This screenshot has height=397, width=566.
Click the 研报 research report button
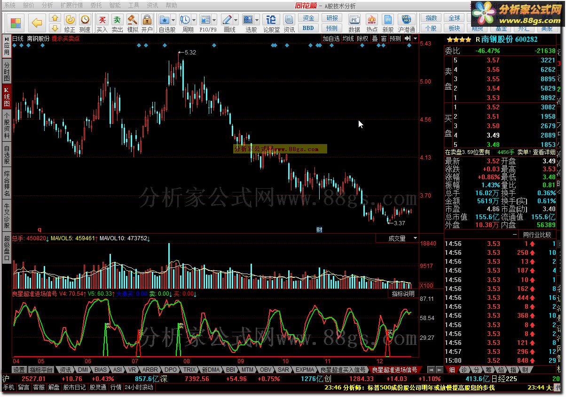[x=332, y=18]
